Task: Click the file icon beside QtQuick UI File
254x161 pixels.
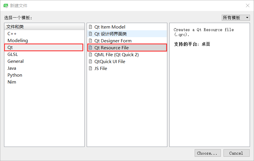Action: (x=90, y=61)
